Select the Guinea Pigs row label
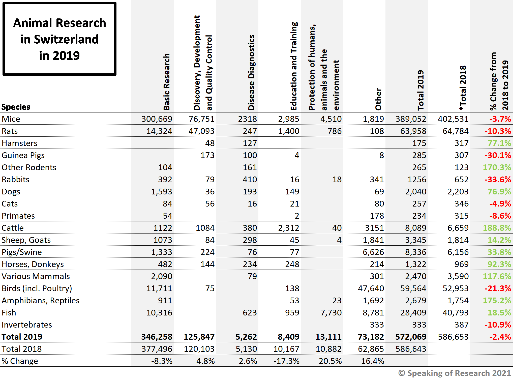 (23, 155)
